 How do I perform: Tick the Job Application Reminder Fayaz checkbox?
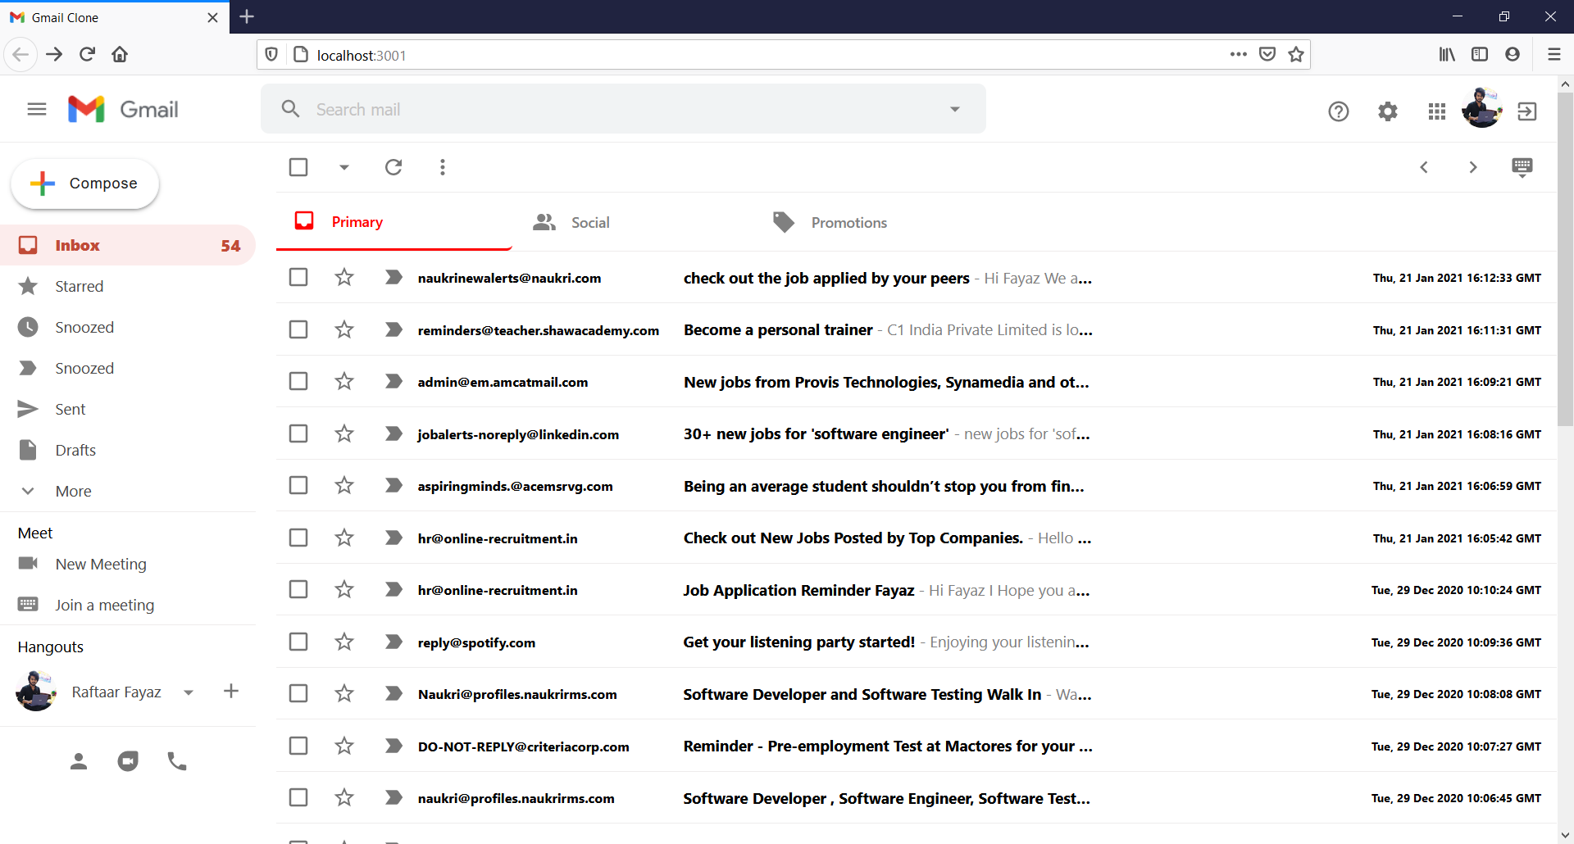click(298, 590)
